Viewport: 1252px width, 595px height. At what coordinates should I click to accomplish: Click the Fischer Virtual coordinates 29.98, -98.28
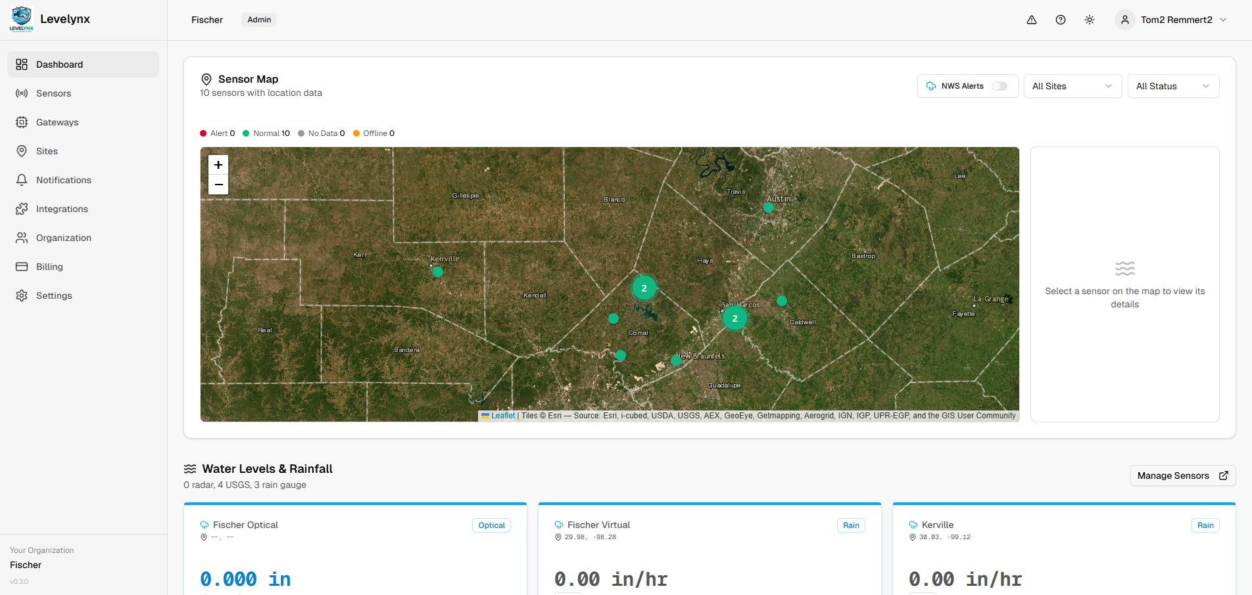click(590, 537)
